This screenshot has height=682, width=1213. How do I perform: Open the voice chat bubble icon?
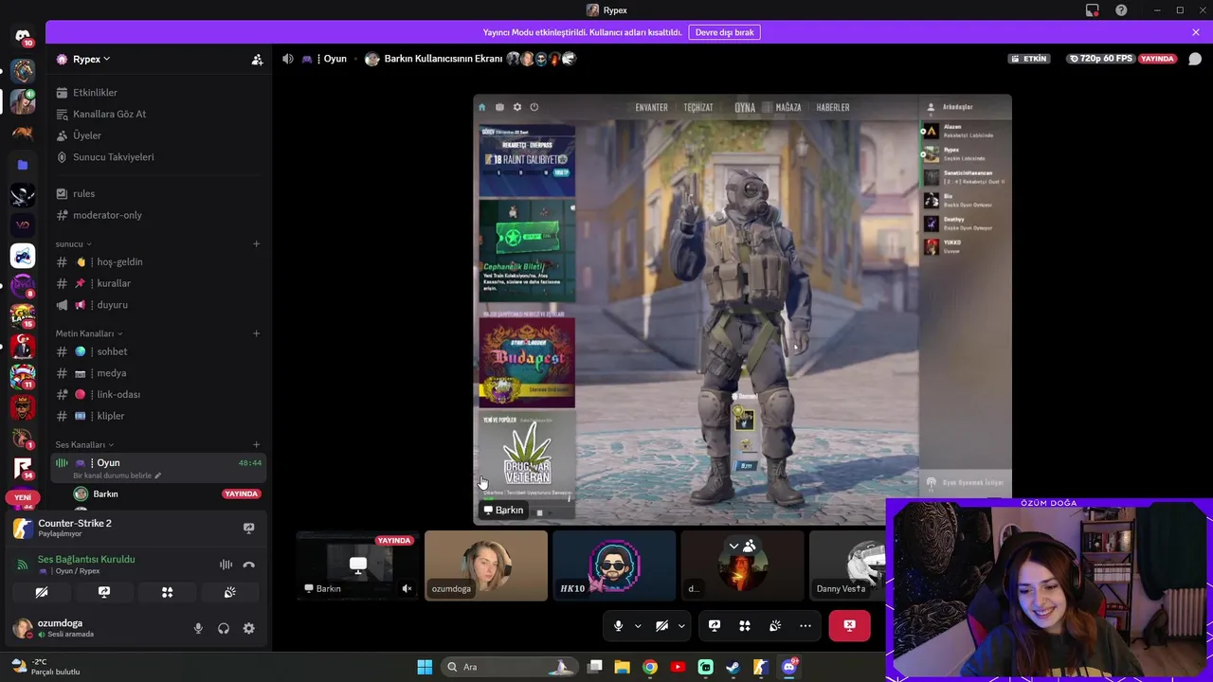1195,59
